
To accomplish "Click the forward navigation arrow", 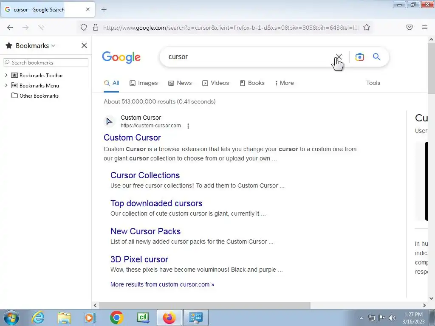I will [25, 28].
